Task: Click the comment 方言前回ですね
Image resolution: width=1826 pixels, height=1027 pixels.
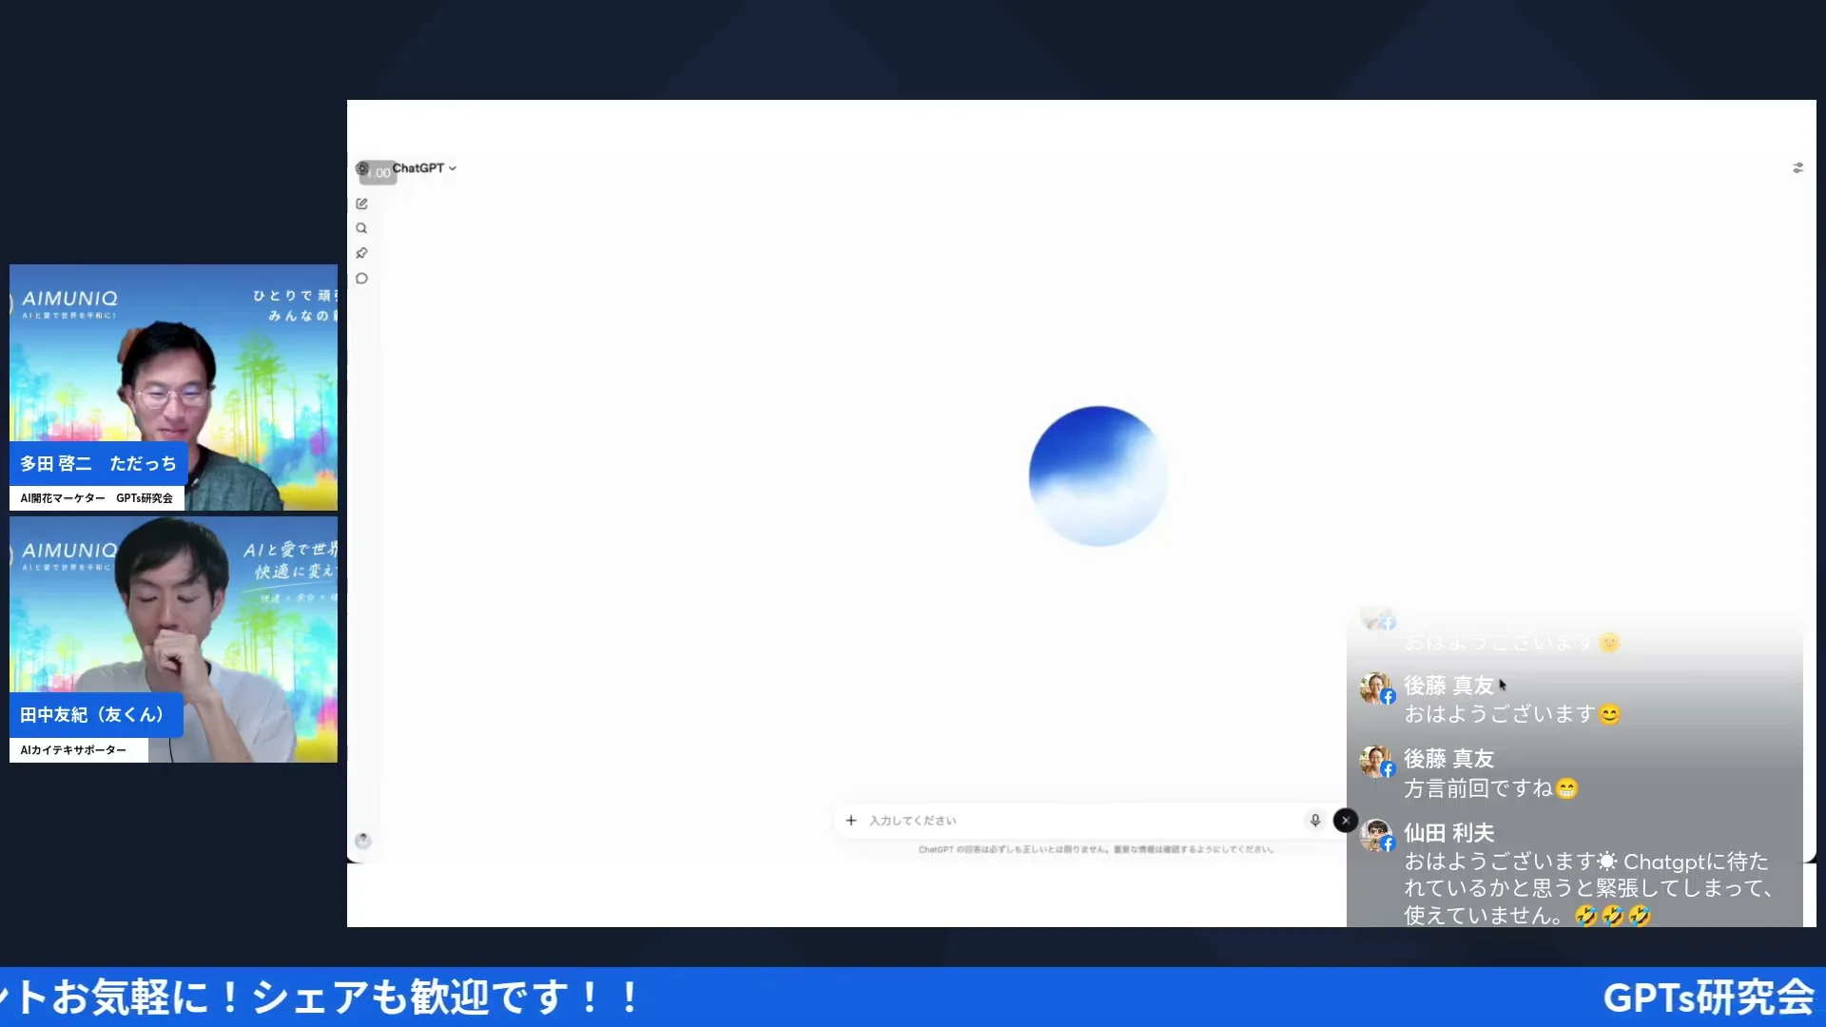Action: coord(1490,788)
